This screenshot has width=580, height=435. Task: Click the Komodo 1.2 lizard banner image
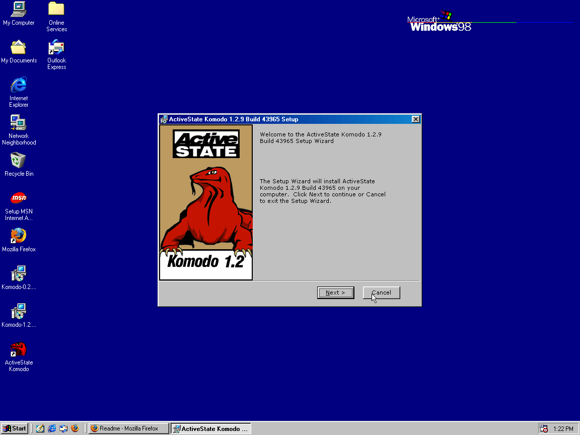pyautogui.click(x=206, y=202)
